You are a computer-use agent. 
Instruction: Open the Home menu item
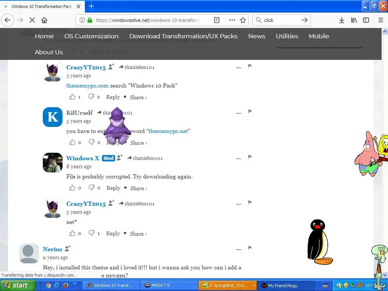tap(44, 36)
